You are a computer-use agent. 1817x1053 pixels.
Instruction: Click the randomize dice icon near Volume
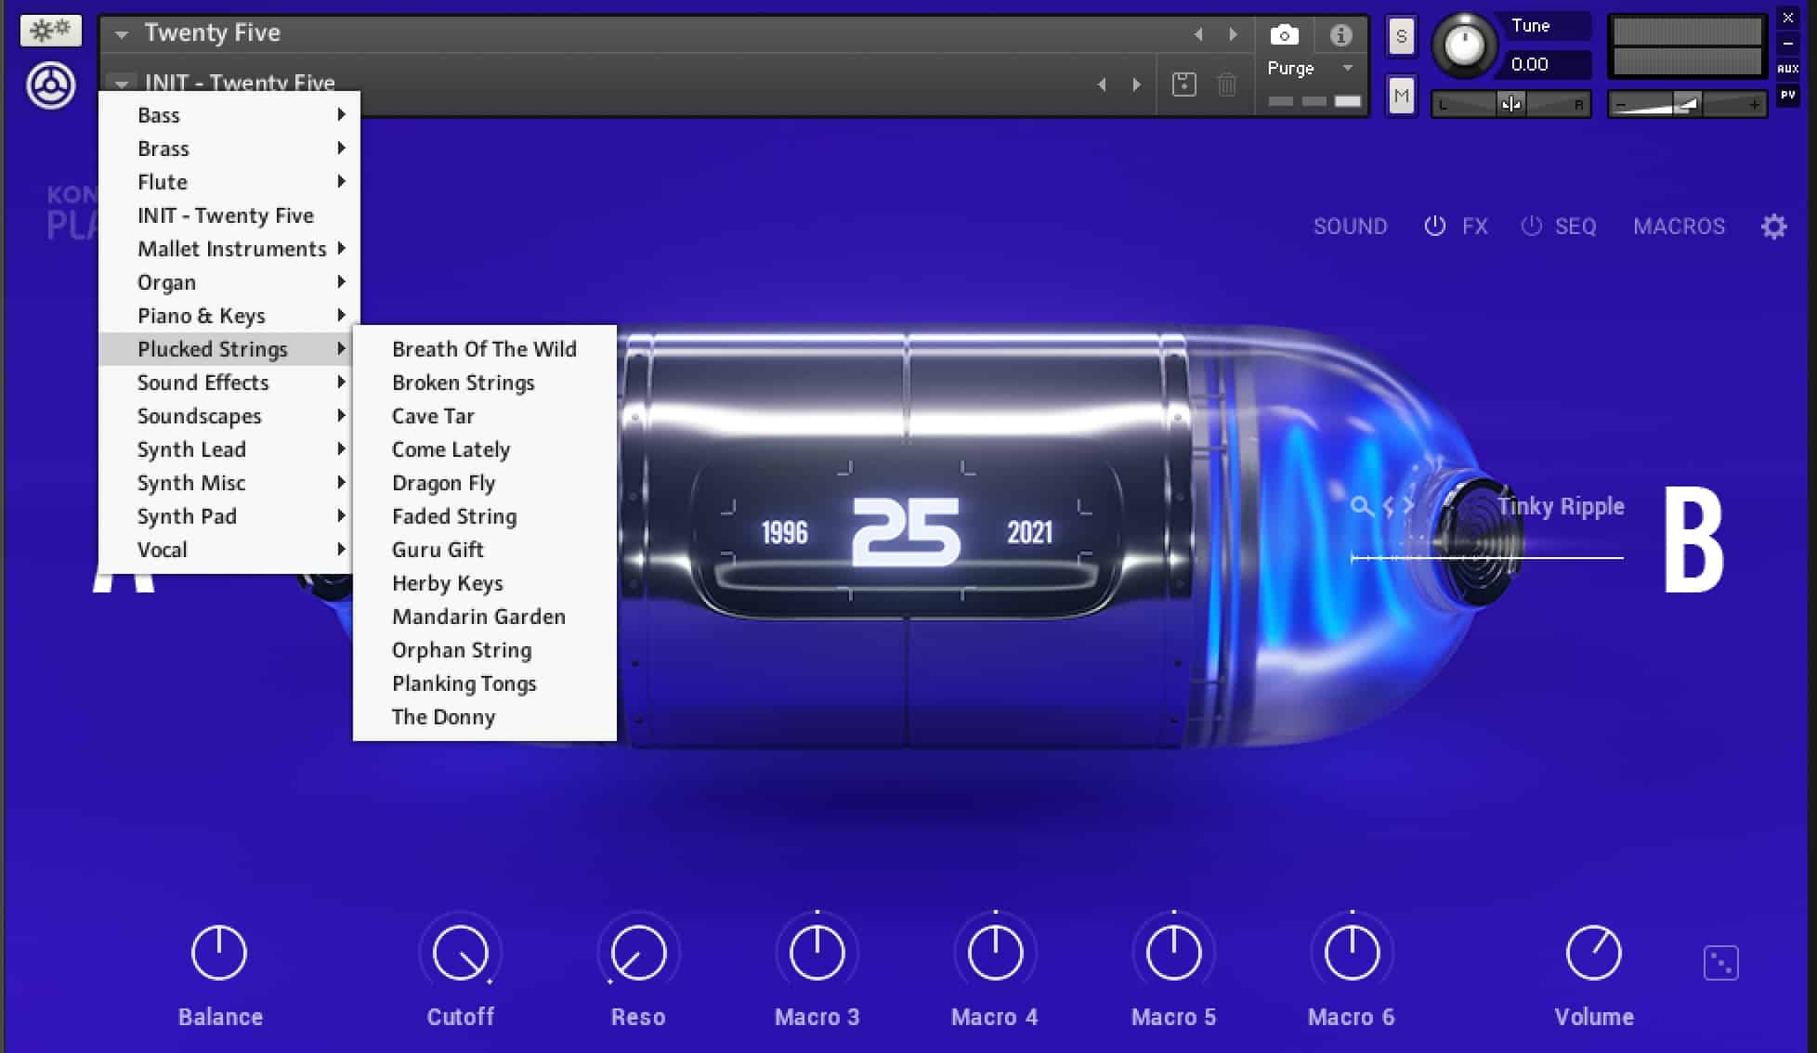tap(1720, 963)
